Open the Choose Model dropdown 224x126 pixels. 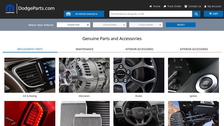(146, 25)
